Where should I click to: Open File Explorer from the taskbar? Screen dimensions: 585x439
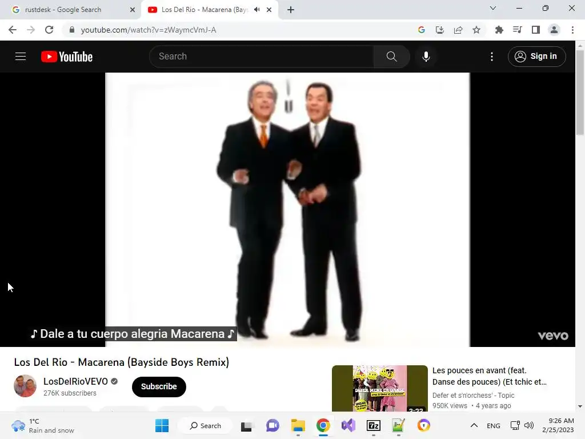click(x=298, y=425)
